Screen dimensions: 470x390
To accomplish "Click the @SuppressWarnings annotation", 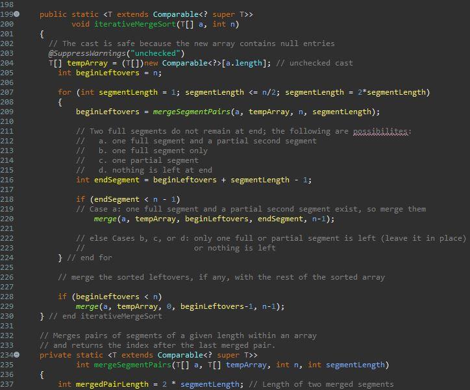I will pos(87,53).
